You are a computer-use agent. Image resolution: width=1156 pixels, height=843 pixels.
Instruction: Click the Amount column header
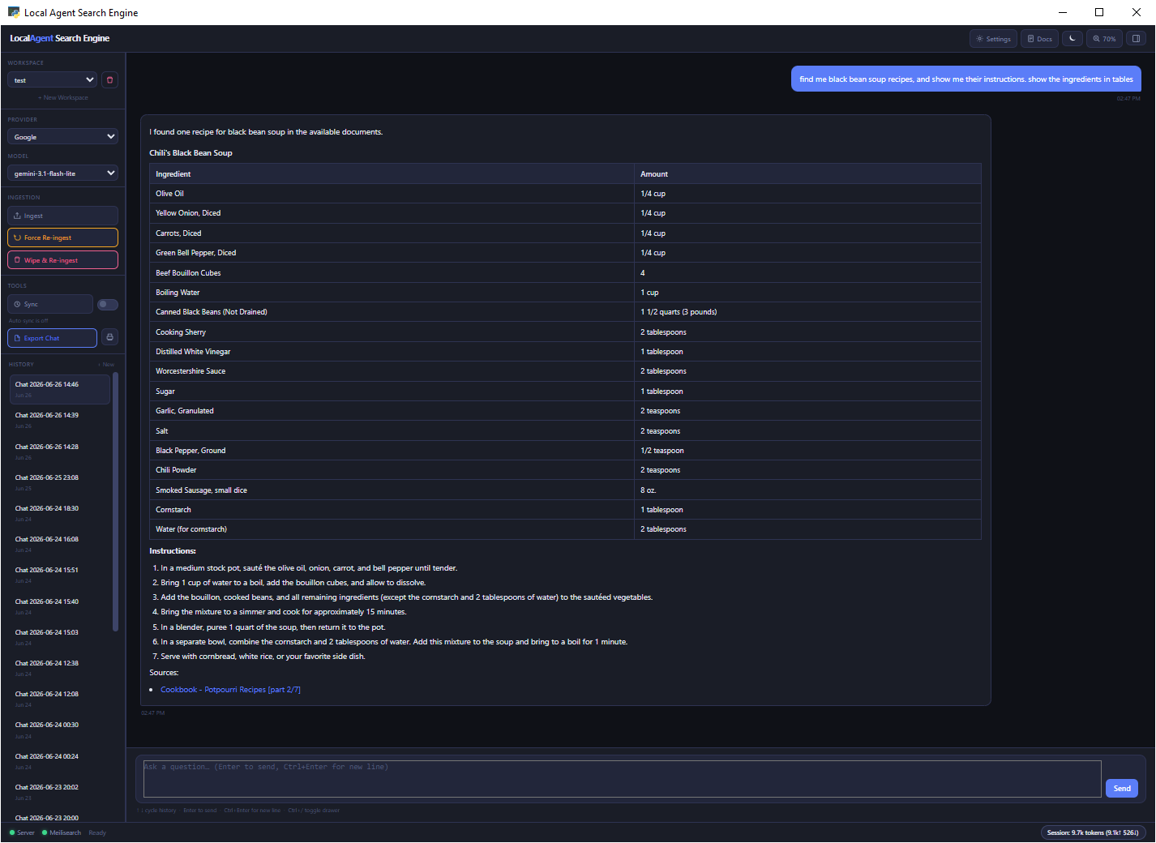[807, 173]
